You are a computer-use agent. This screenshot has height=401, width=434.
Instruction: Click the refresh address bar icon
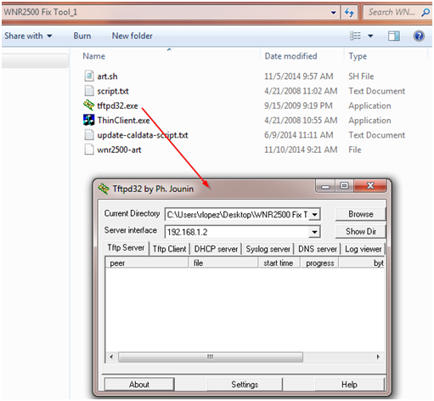(x=349, y=12)
